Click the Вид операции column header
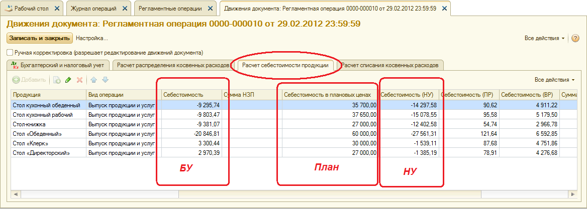 124,95
